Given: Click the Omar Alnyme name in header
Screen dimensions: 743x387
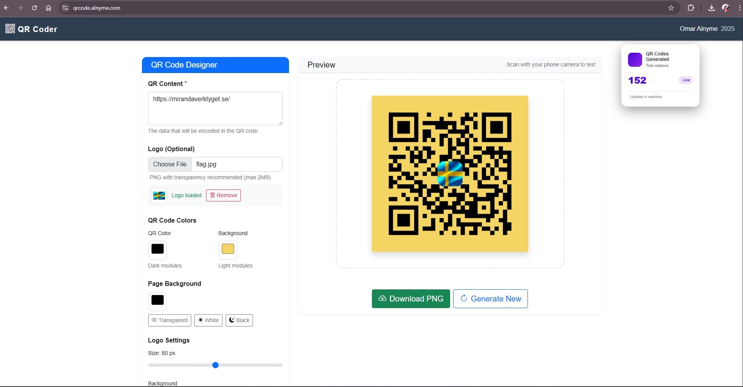Looking at the screenshot, I should [698, 29].
